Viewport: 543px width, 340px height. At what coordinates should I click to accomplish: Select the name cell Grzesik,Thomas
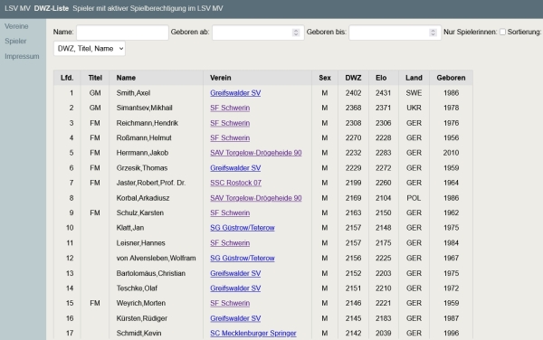(x=142, y=168)
